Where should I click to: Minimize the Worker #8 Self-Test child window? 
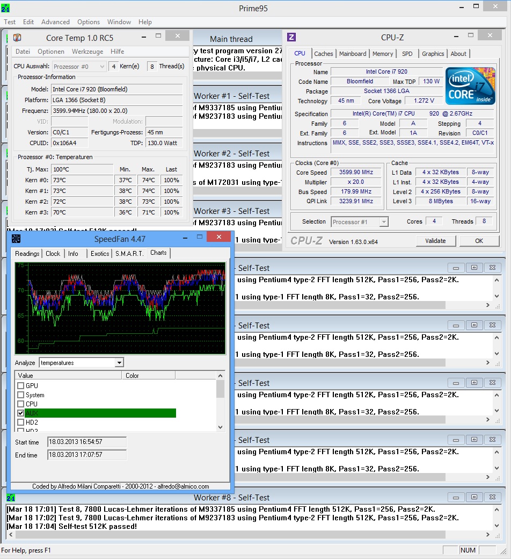[x=456, y=497]
